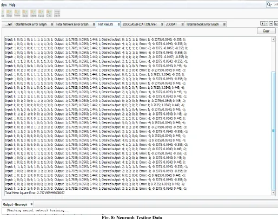Close the Output - Neuroph panel
The image size is (278, 219).
[31, 204]
